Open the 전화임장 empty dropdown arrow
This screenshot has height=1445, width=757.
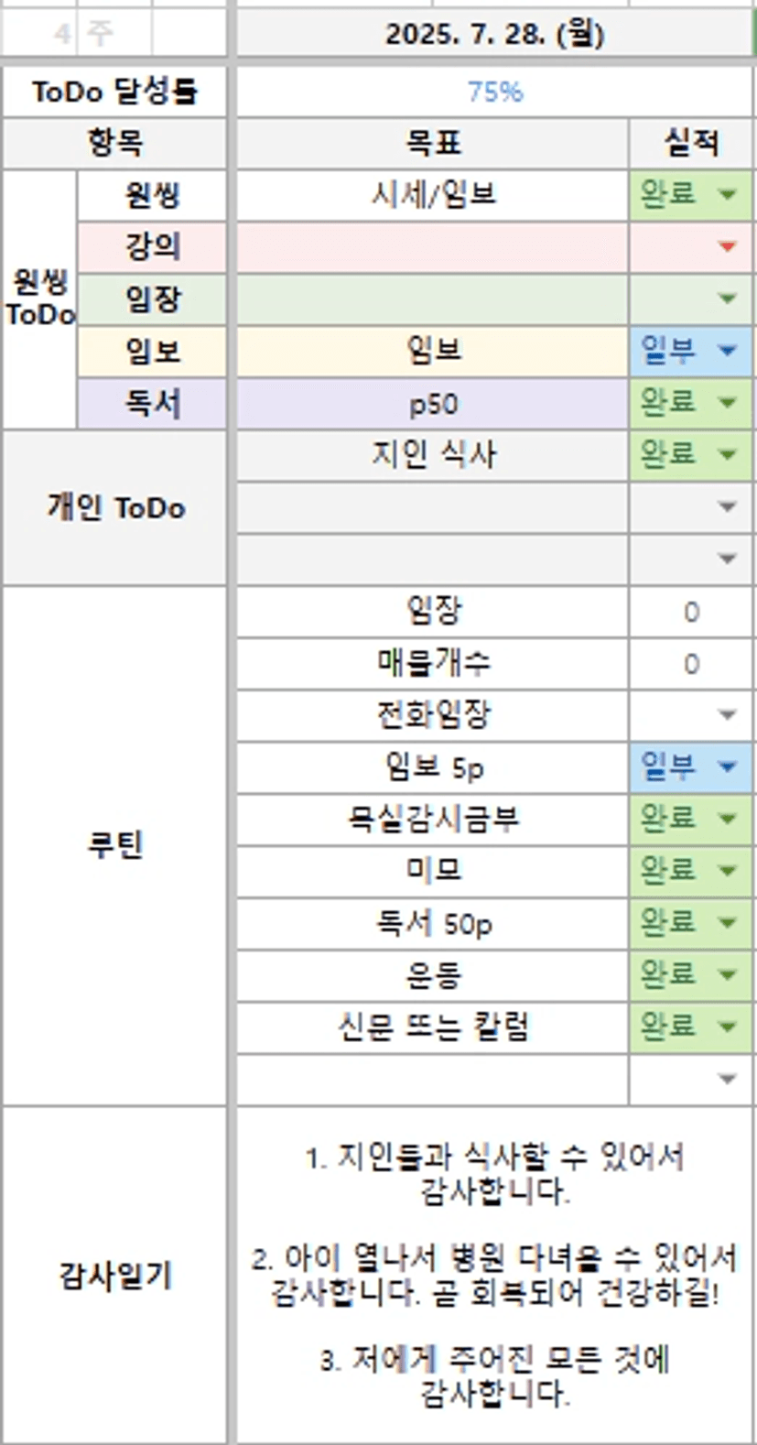tap(728, 714)
